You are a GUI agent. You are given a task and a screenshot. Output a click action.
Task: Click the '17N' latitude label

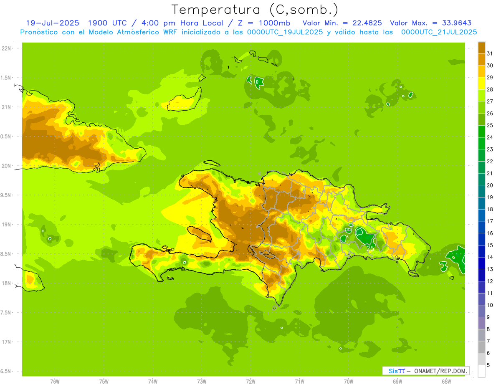(6, 342)
